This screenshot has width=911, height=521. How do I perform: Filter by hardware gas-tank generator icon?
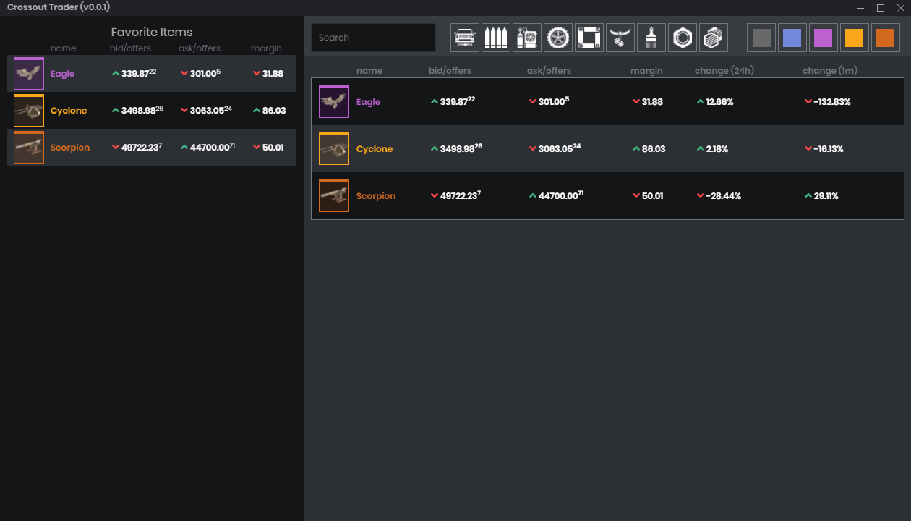point(527,38)
